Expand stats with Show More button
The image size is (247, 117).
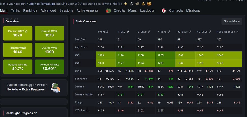coord(232,21)
